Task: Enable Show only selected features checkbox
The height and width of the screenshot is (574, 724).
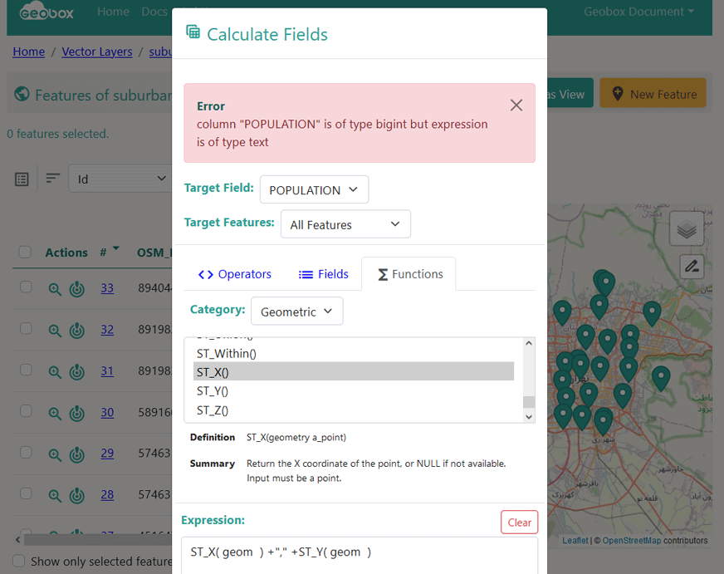Action: pyautogui.click(x=18, y=562)
